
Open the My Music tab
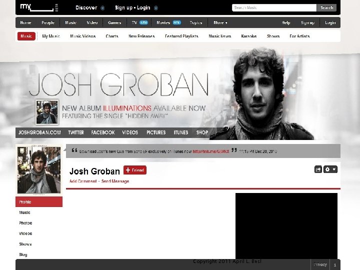point(51,36)
